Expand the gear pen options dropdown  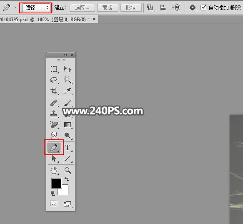click(x=193, y=8)
